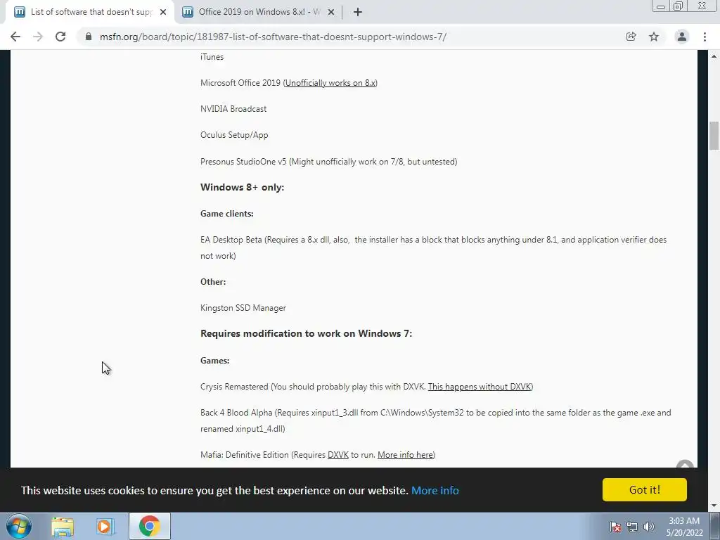The height and width of the screenshot is (540, 720).
Task: Select 'List of software that doesn't support' tab
Action: click(x=91, y=12)
